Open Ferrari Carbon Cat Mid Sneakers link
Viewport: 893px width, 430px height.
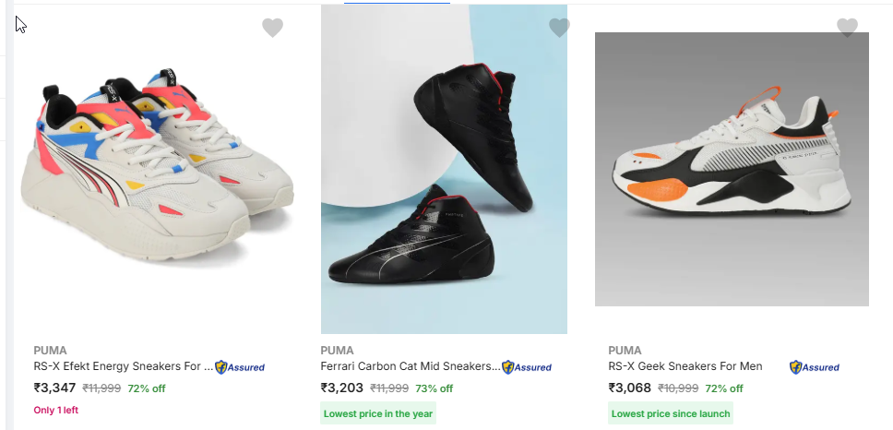pos(410,366)
